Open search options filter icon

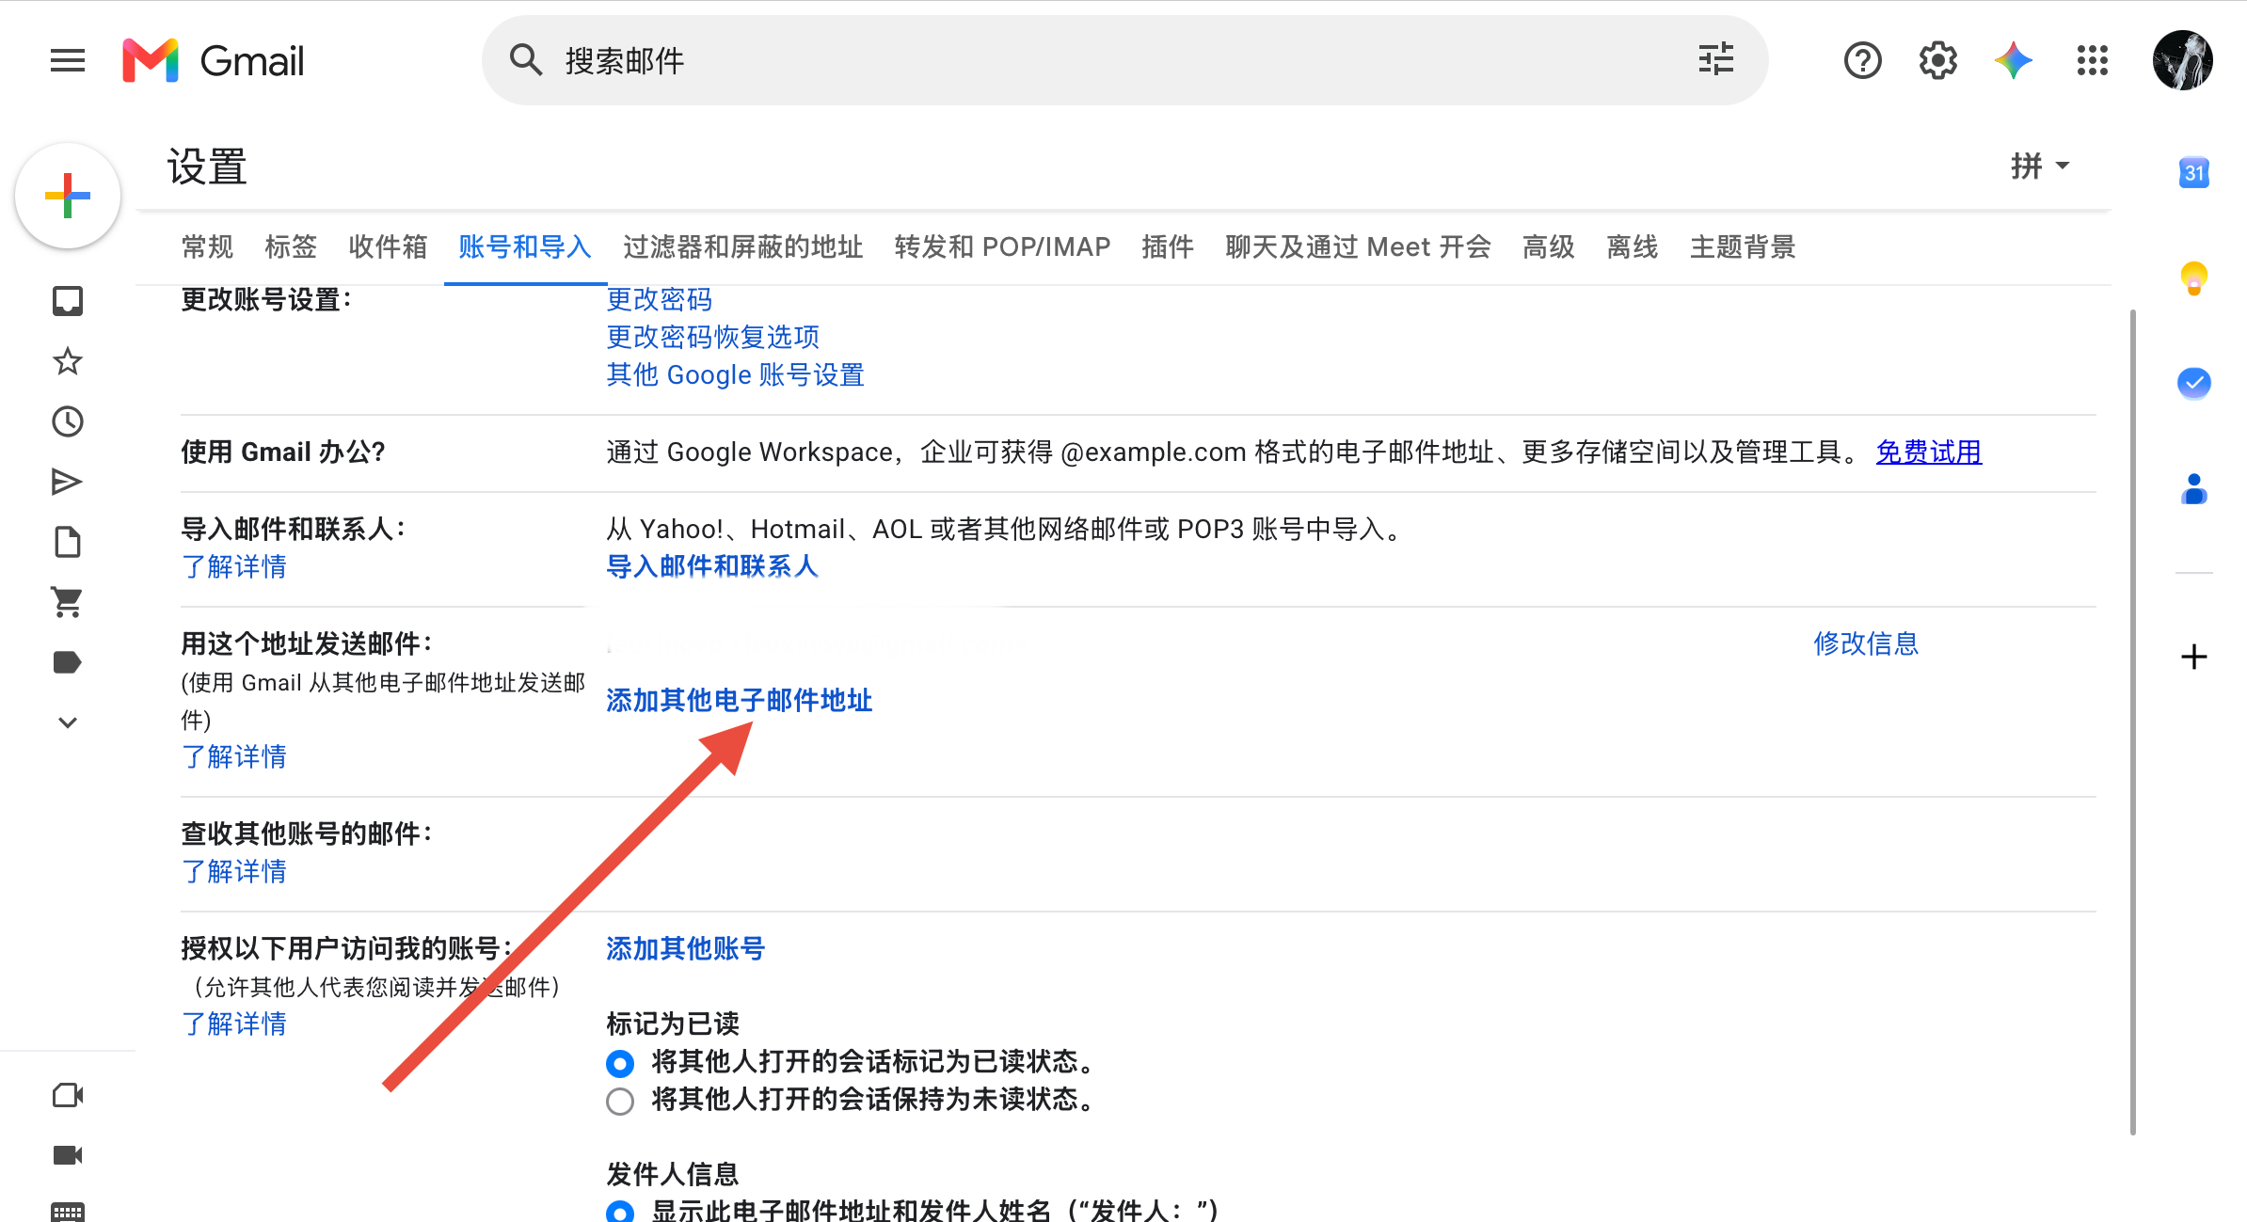point(1716,60)
